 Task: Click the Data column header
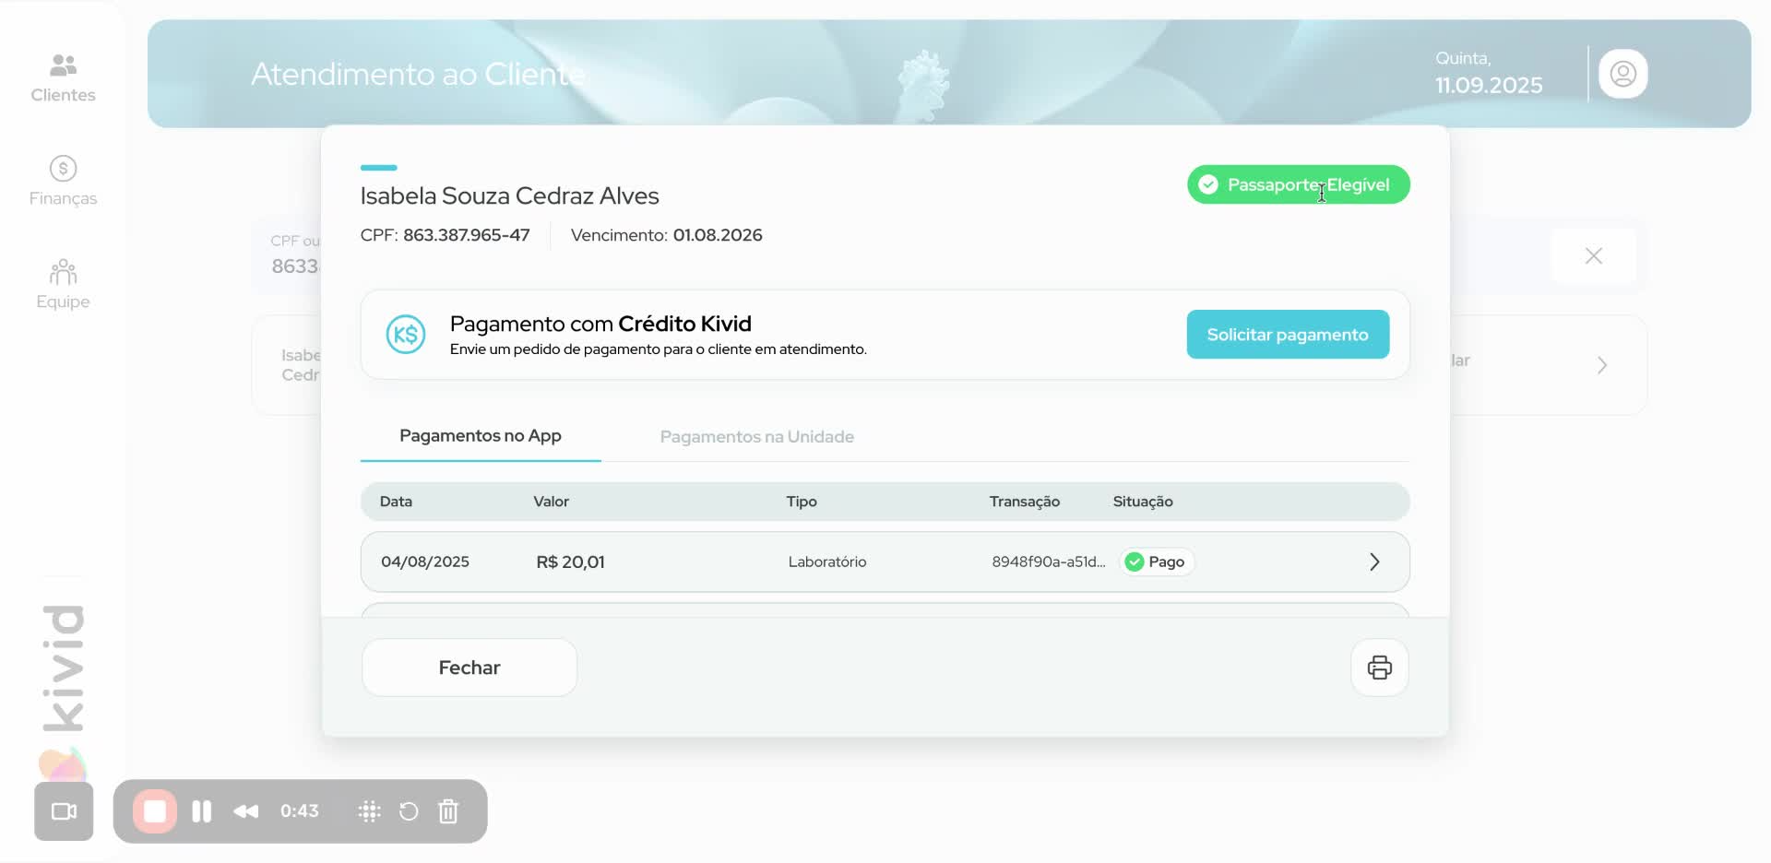[x=396, y=502]
